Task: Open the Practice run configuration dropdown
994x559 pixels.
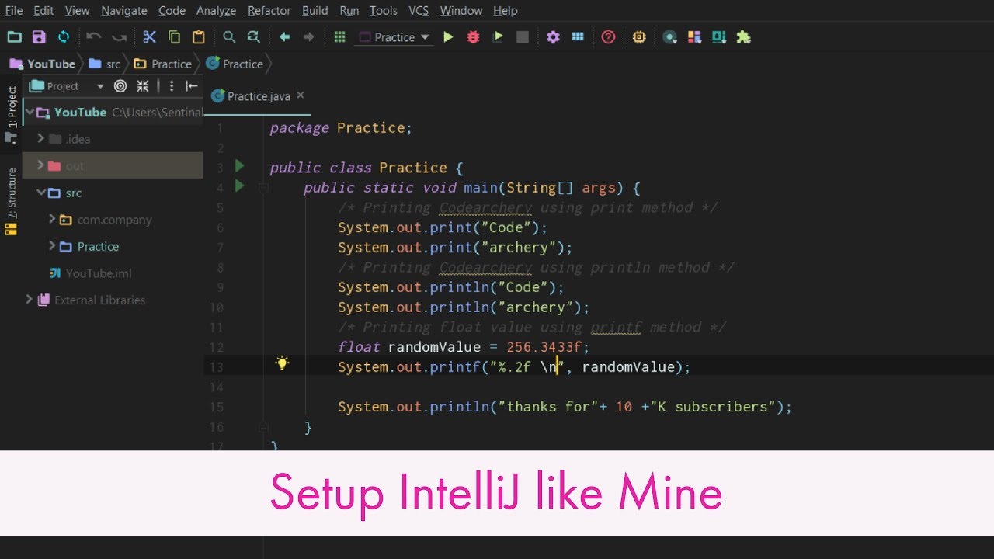Action: click(x=394, y=37)
